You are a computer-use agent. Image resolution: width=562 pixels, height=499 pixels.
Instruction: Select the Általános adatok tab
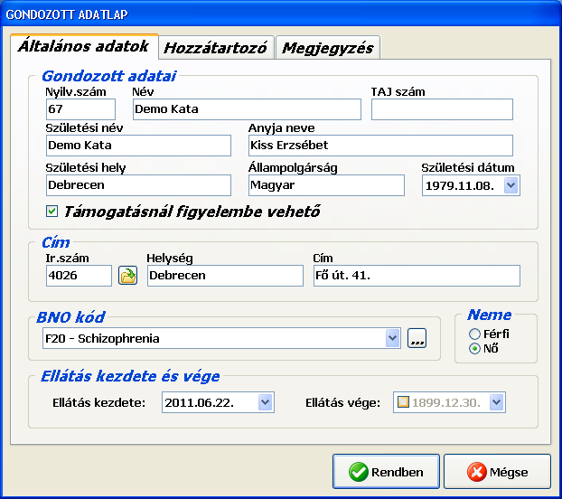tap(82, 47)
